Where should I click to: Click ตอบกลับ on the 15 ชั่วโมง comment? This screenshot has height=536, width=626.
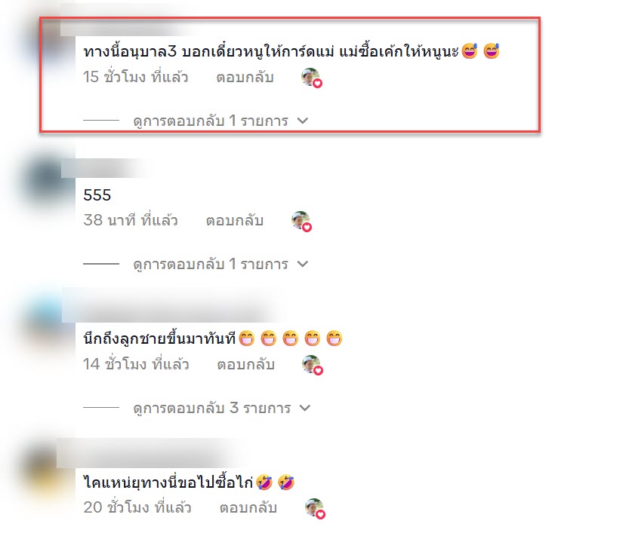(245, 78)
